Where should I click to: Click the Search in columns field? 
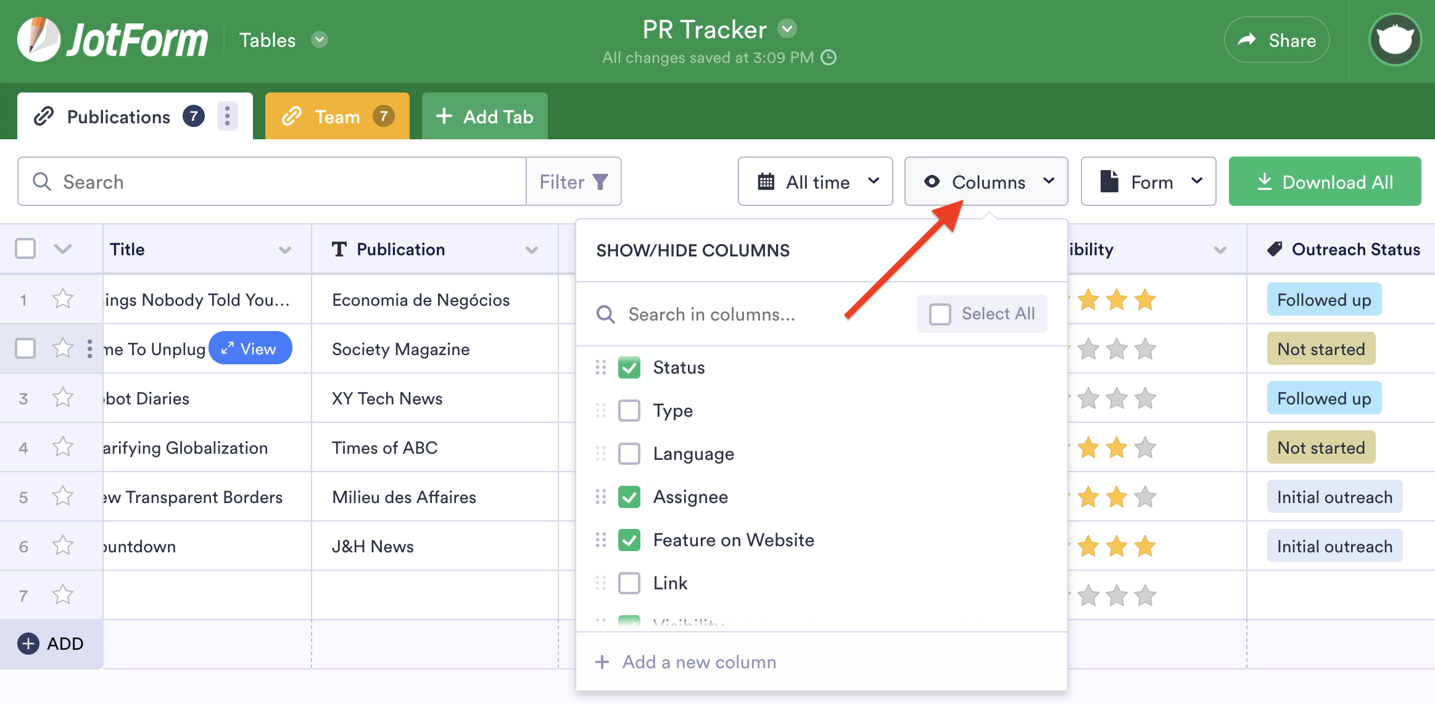[711, 314]
